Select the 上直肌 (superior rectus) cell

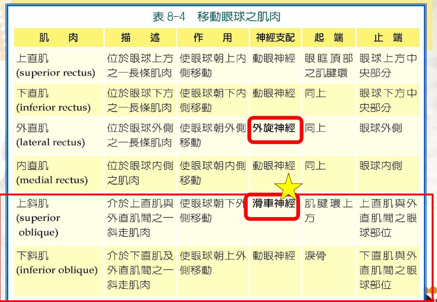tap(55, 66)
